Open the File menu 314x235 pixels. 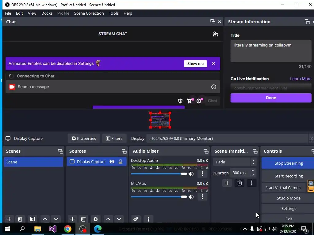(x=8, y=13)
